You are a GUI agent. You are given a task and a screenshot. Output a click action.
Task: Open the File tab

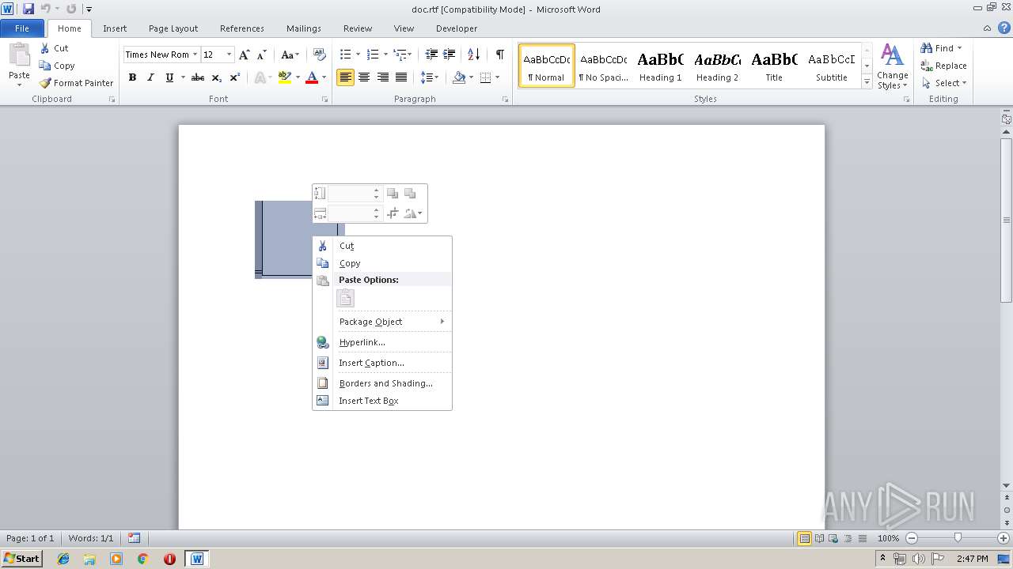pos(22,28)
